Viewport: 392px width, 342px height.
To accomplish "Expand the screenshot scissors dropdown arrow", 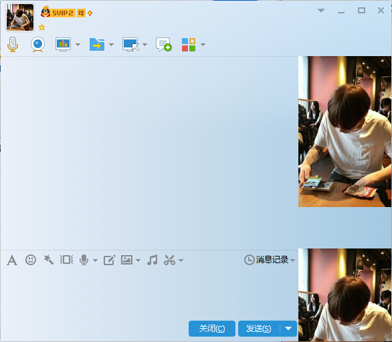I will [181, 261].
